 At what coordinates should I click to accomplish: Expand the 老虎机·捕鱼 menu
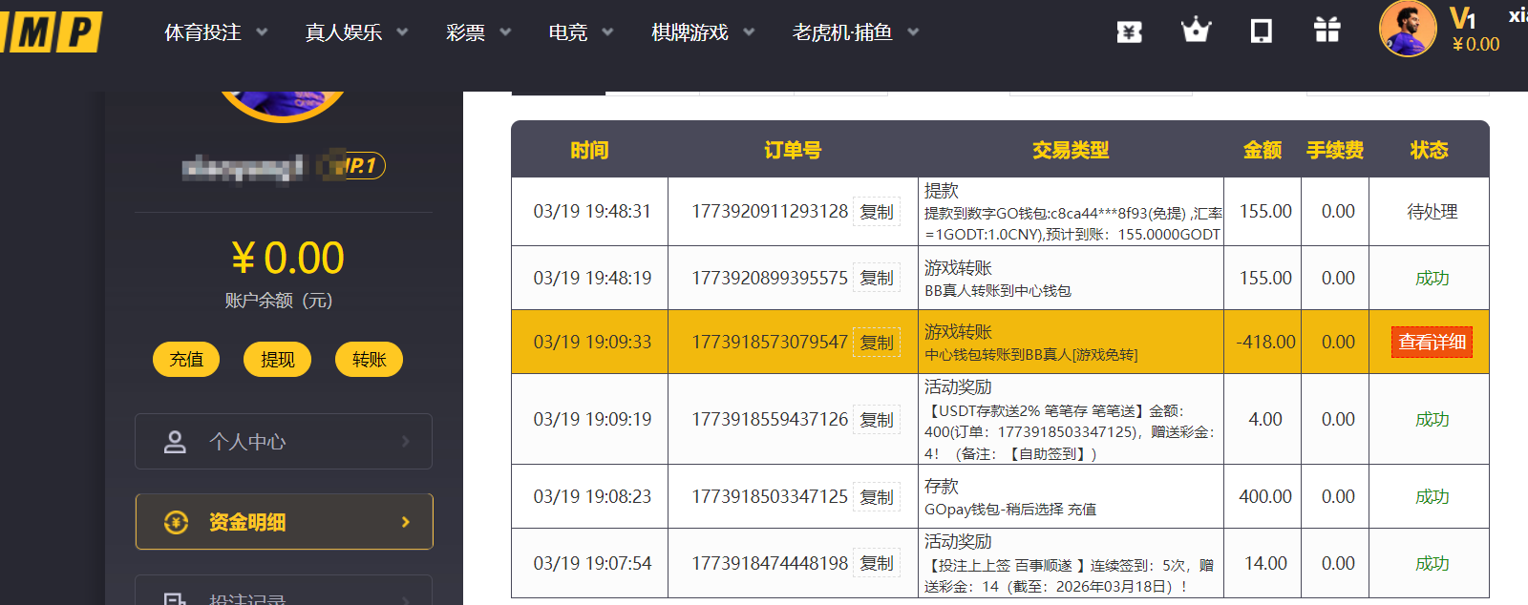(856, 32)
